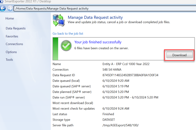Open Favorites from the left navigation
Viewport: 196px width, 130px height.
(12, 36)
